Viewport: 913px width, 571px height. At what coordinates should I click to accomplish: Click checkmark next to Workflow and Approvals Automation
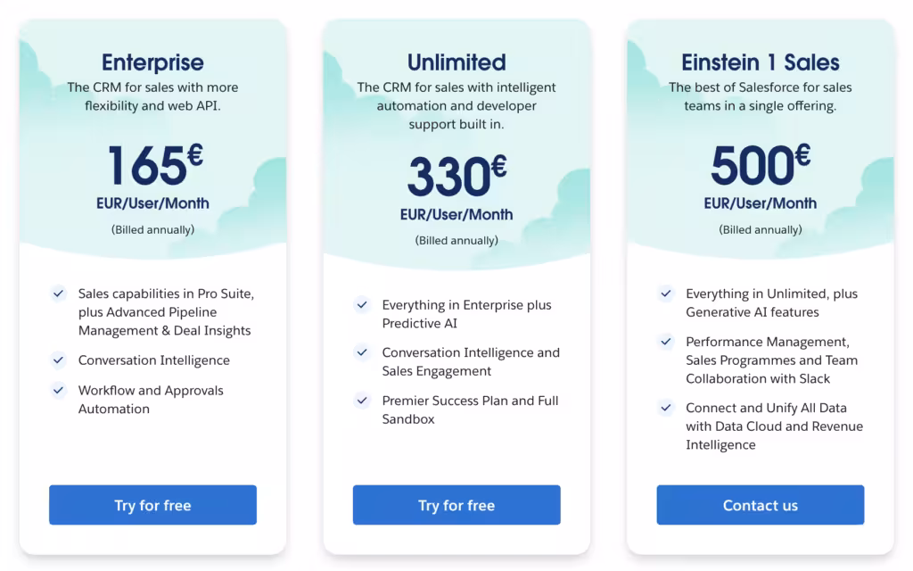point(59,390)
